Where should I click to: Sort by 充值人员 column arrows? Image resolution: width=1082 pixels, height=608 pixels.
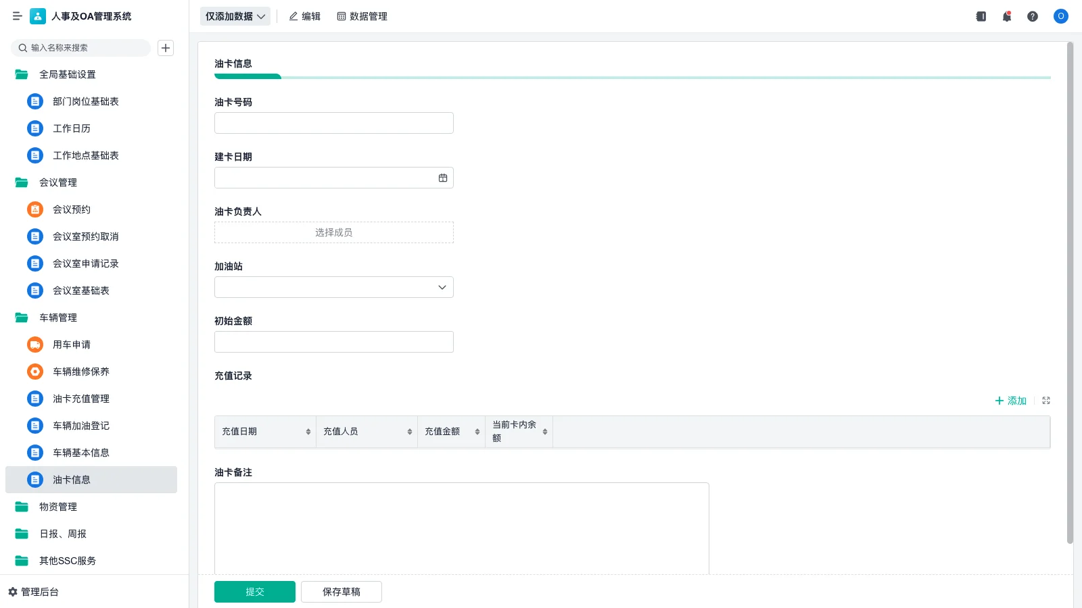[410, 432]
